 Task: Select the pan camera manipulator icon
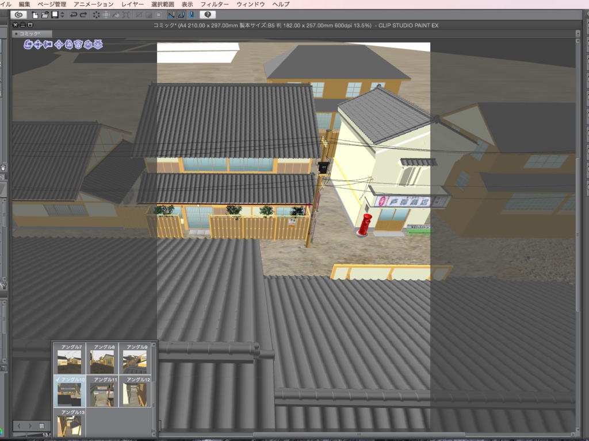[38, 45]
